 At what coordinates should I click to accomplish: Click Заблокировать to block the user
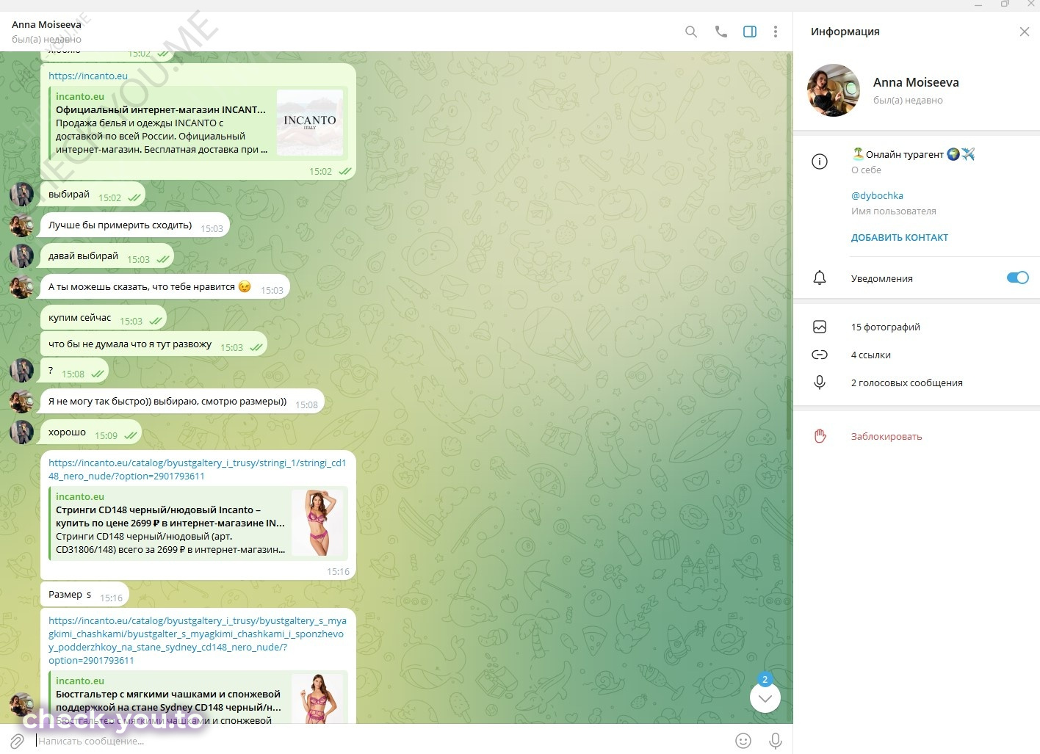(886, 436)
